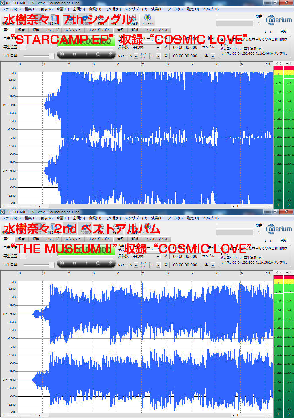Fast forward in 13. COSMIC LOVE window

110,263
